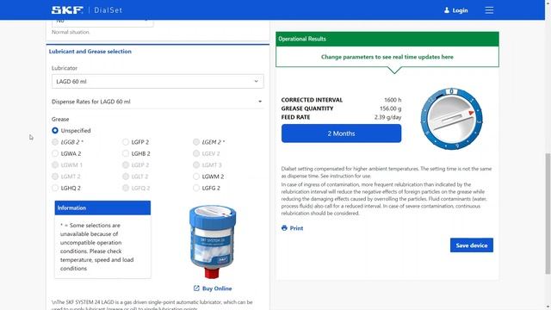Select LGHQ 2 grease
The height and width of the screenshot is (310, 551).
(x=55, y=188)
